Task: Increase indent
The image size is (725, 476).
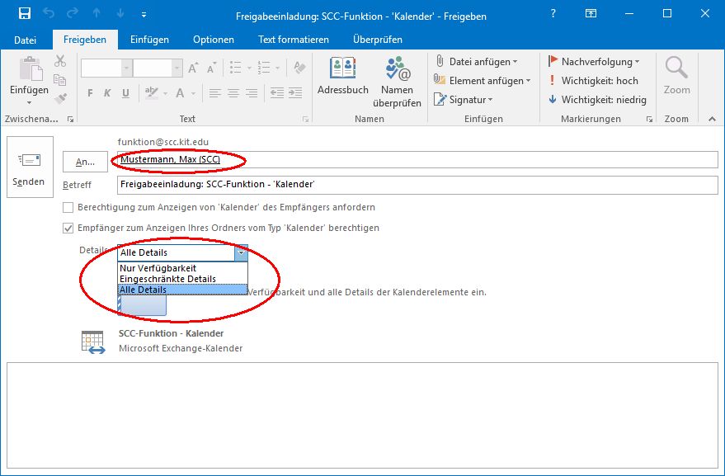Action: (295, 93)
